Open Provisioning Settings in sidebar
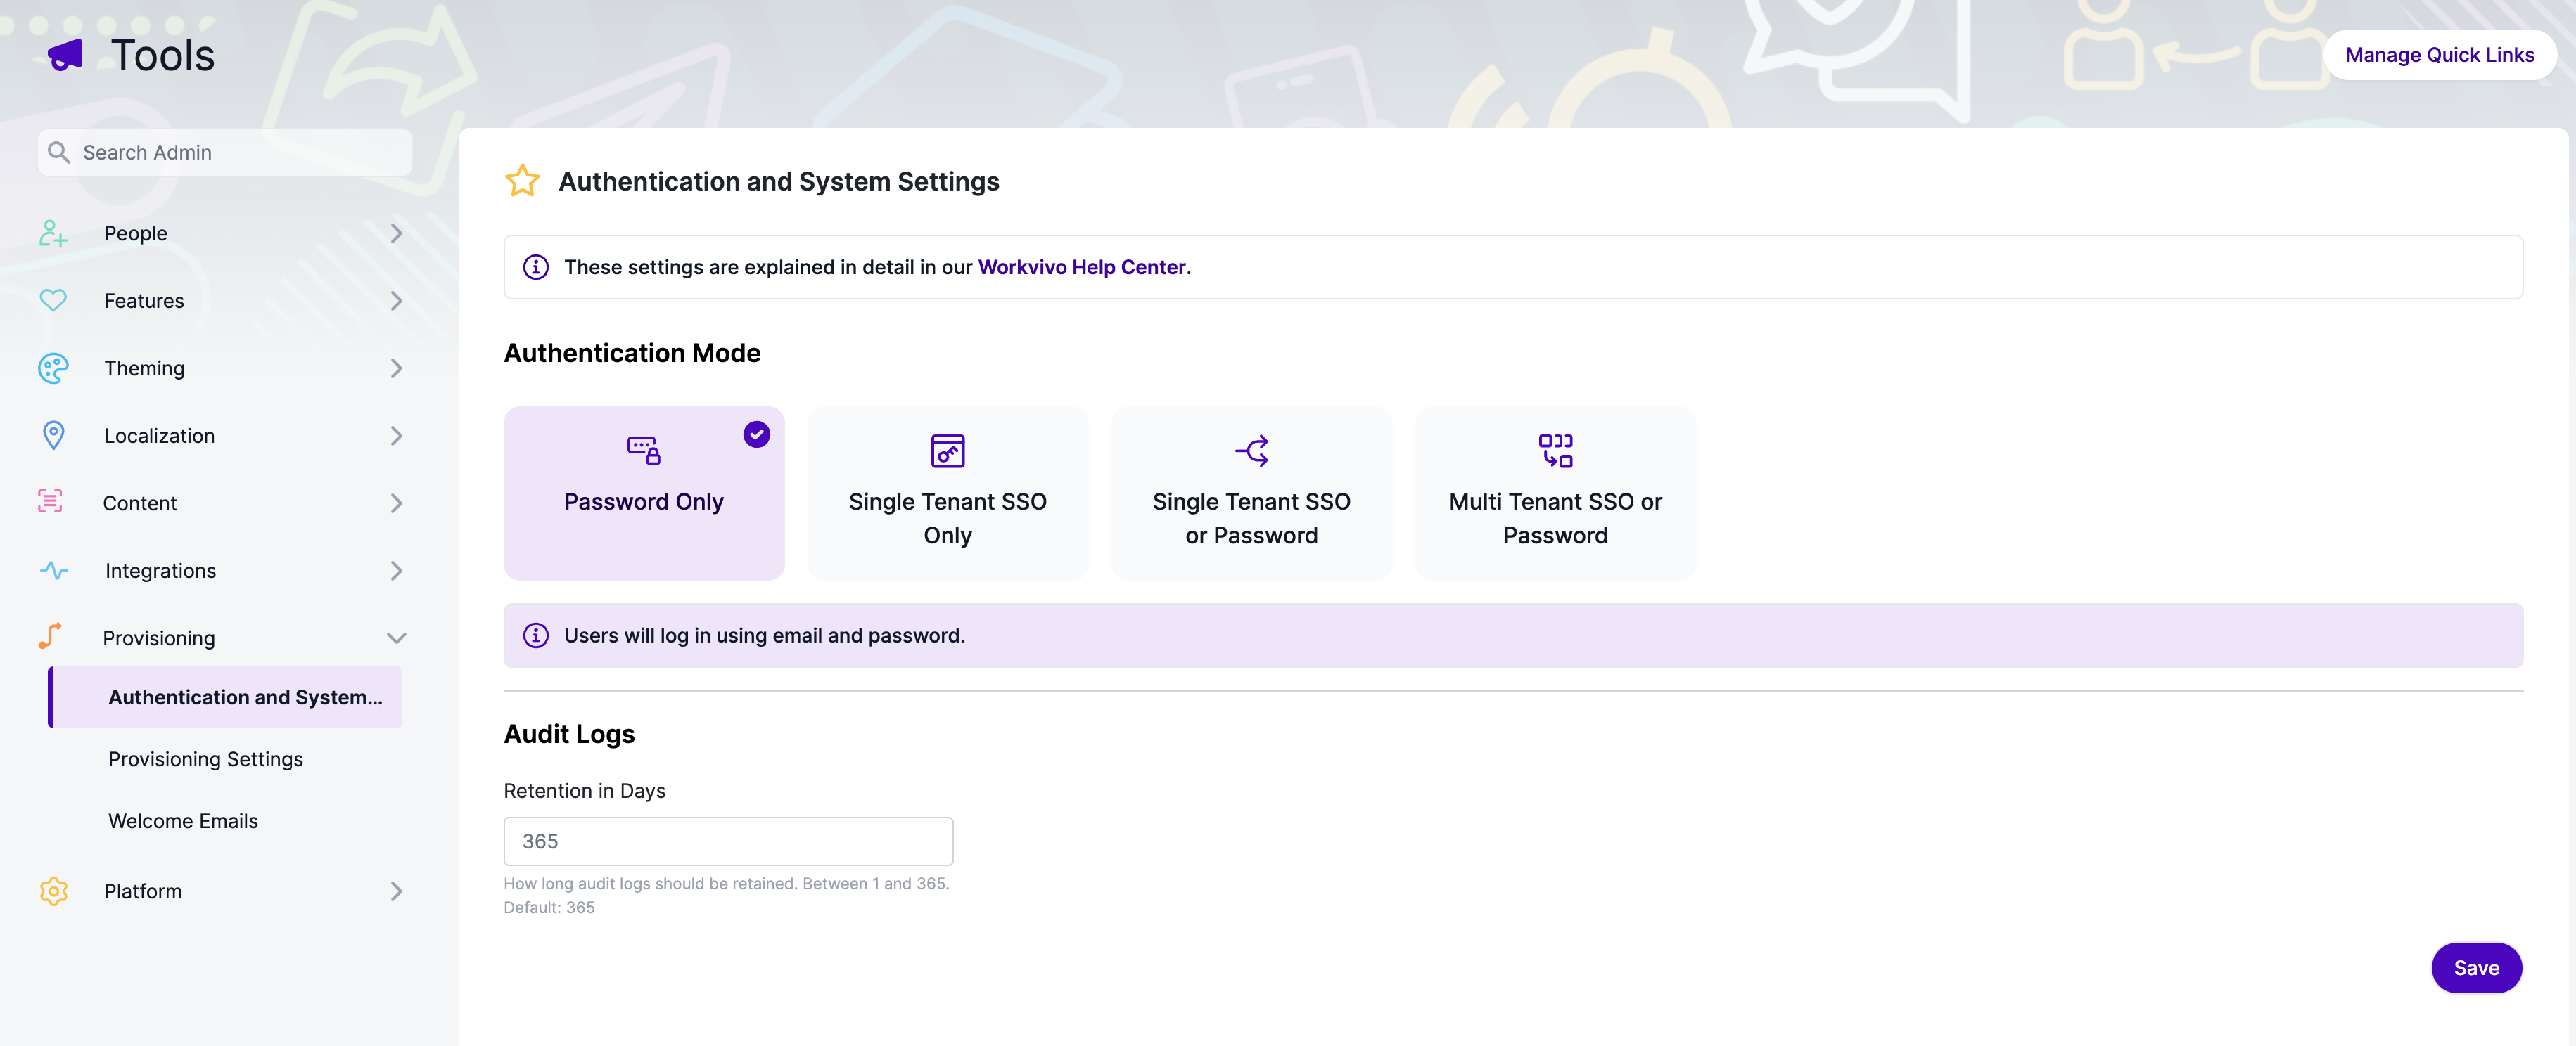 pos(205,759)
